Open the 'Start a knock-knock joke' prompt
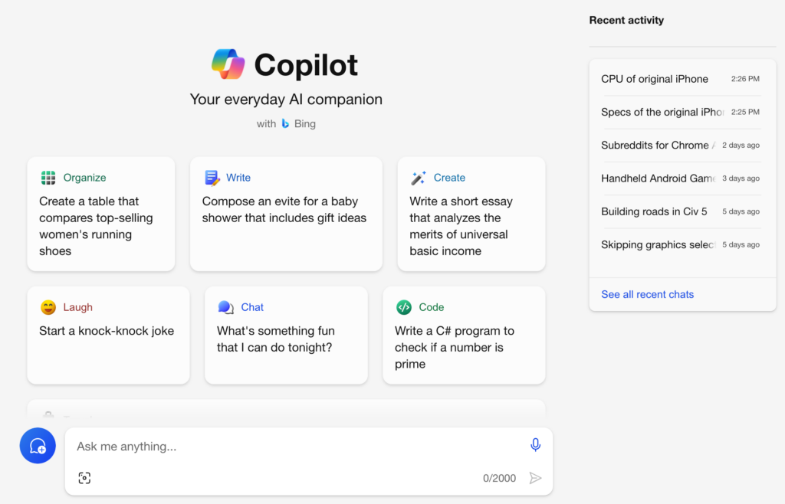This screenshot has height=504, width=785. pyautogui.click(x=107, y=335)
